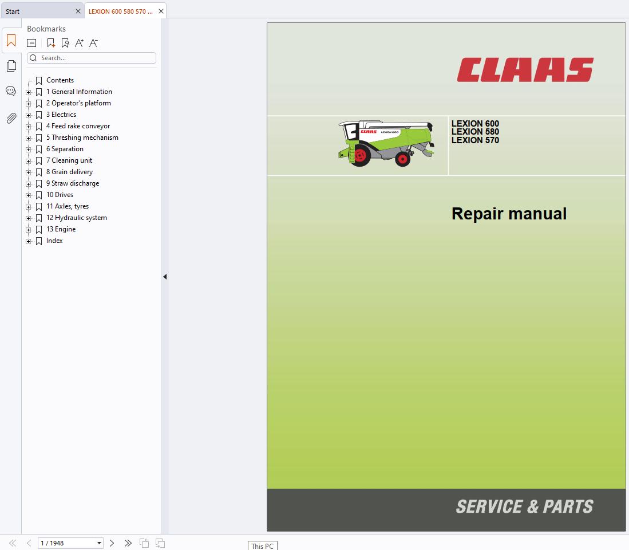Open the 3 Electrics bookmark
Image resolution: width=629 pixels, height=550 pixels.
click(61, 115)
